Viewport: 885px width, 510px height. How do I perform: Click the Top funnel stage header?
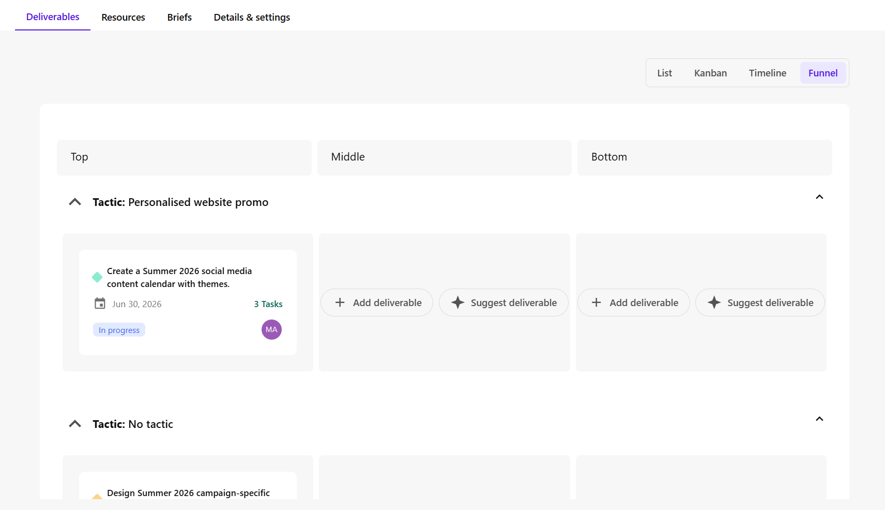pyautogui.click(x=184, y=157)
